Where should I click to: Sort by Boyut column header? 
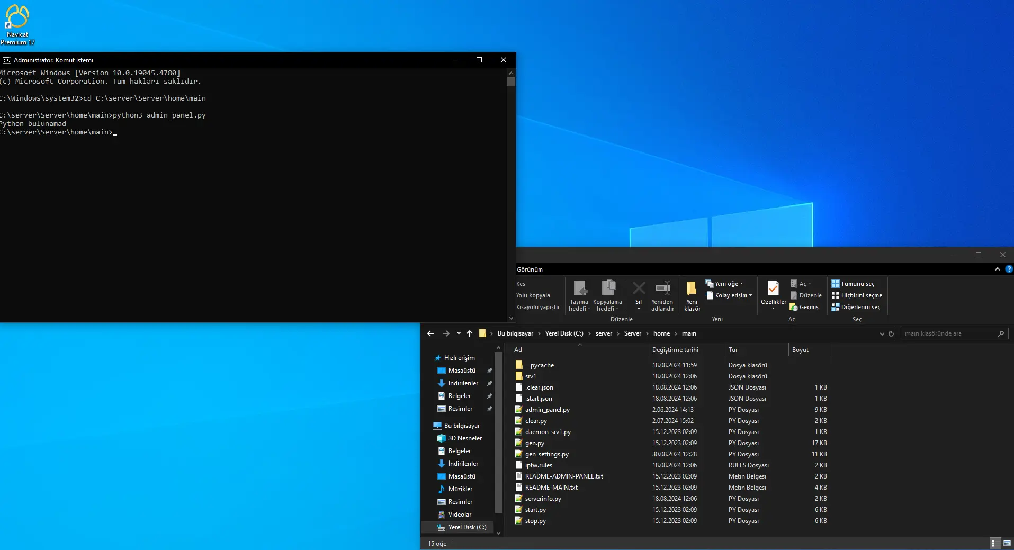pyautogui.click(x=810, y=350)
